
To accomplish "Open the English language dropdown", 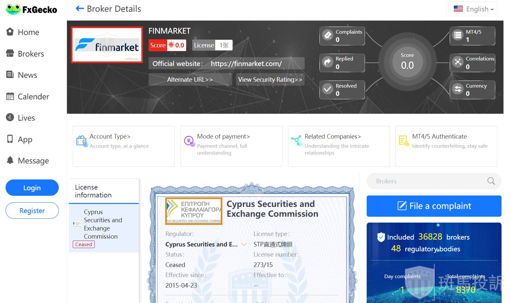I will click(x=471, y=9).
